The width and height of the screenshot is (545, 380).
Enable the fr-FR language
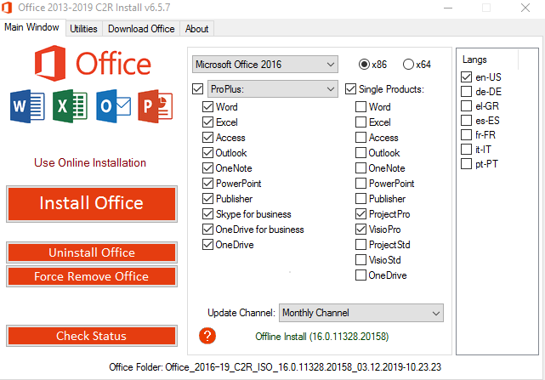(466, 134)
